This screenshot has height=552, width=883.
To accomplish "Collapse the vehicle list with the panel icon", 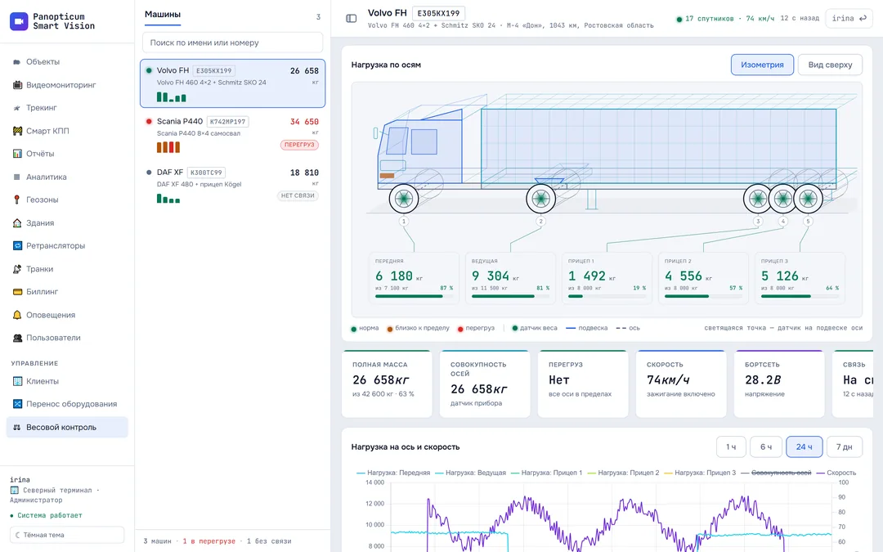I will pos(352,18).
